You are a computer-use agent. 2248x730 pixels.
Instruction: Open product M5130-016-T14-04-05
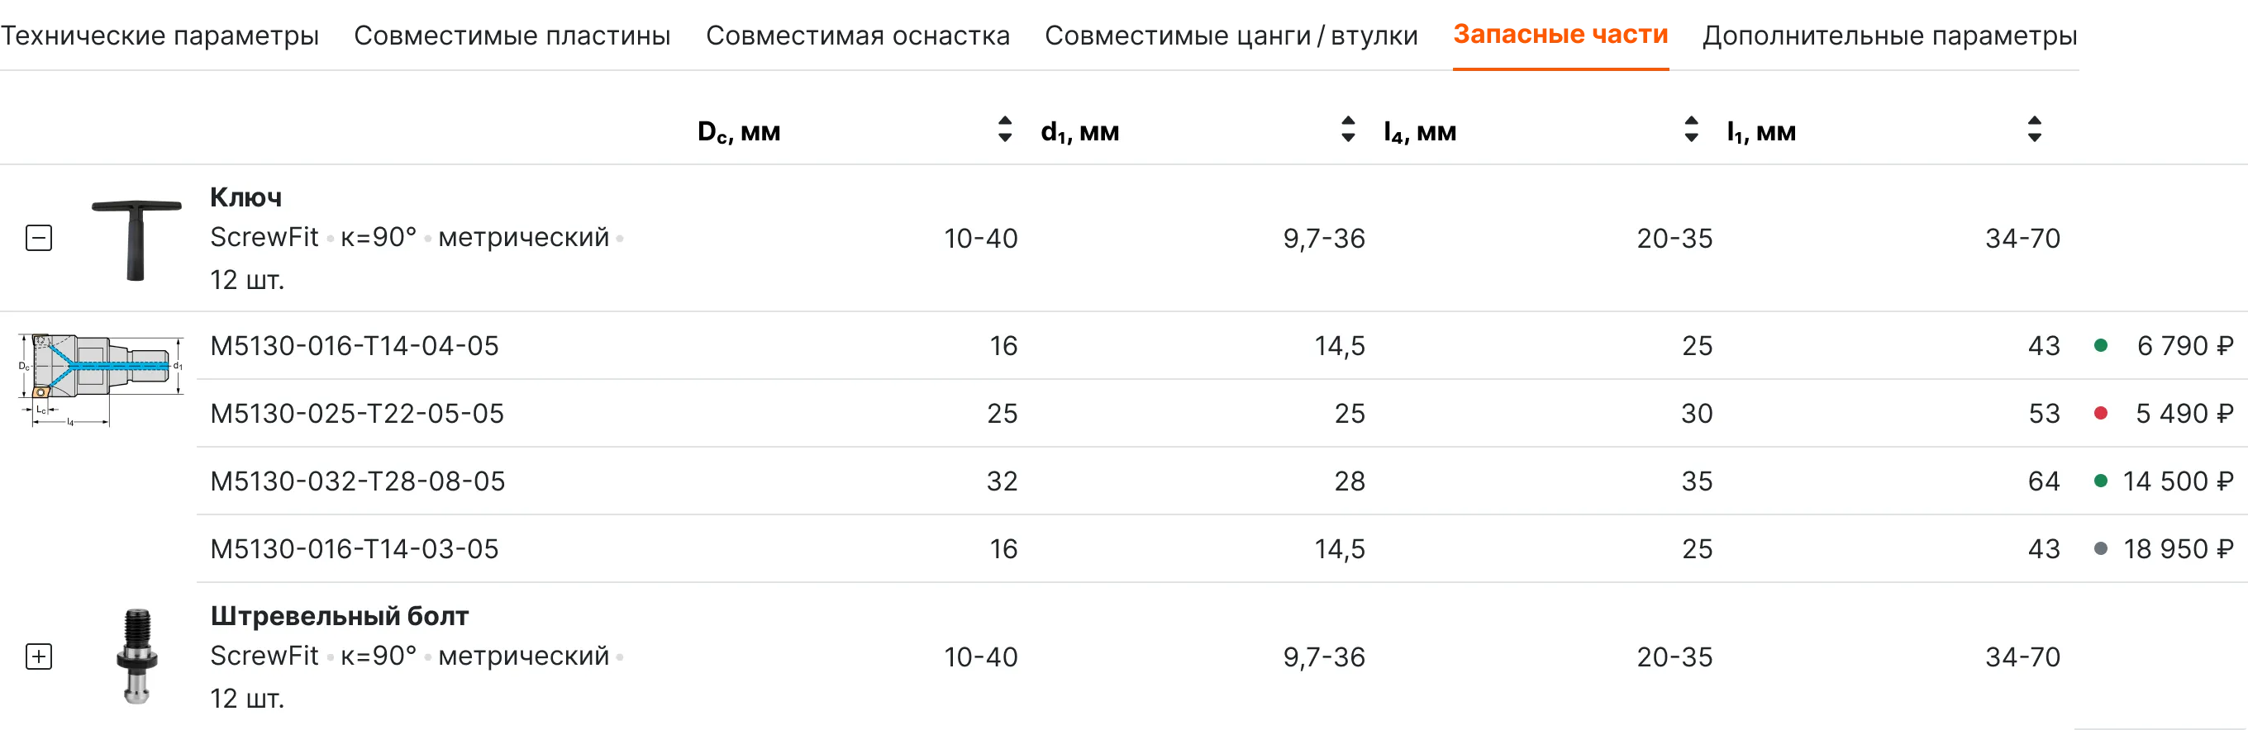(355, 346)
